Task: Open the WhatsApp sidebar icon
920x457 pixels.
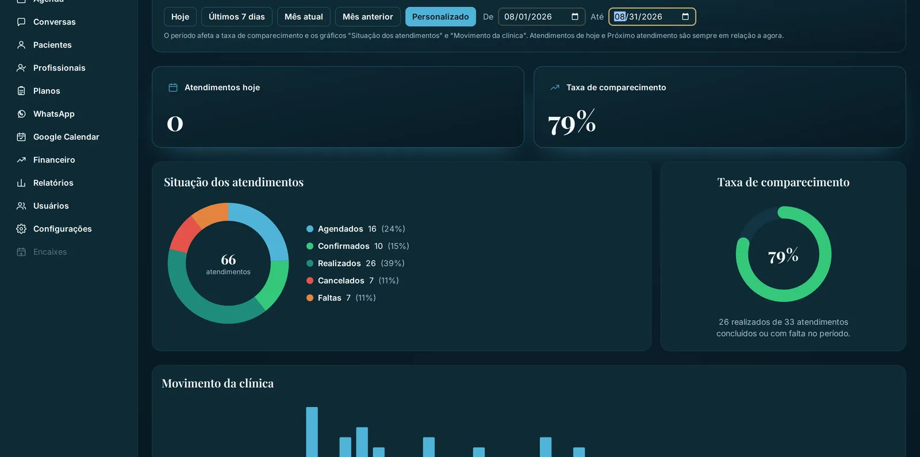Action: click(x=21, y=114)
